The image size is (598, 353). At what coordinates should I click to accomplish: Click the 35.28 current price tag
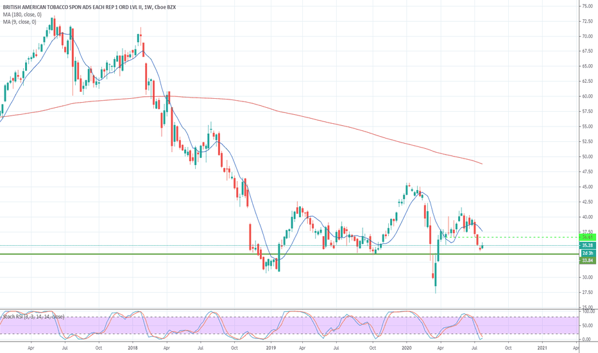click(x=588, y=245)
